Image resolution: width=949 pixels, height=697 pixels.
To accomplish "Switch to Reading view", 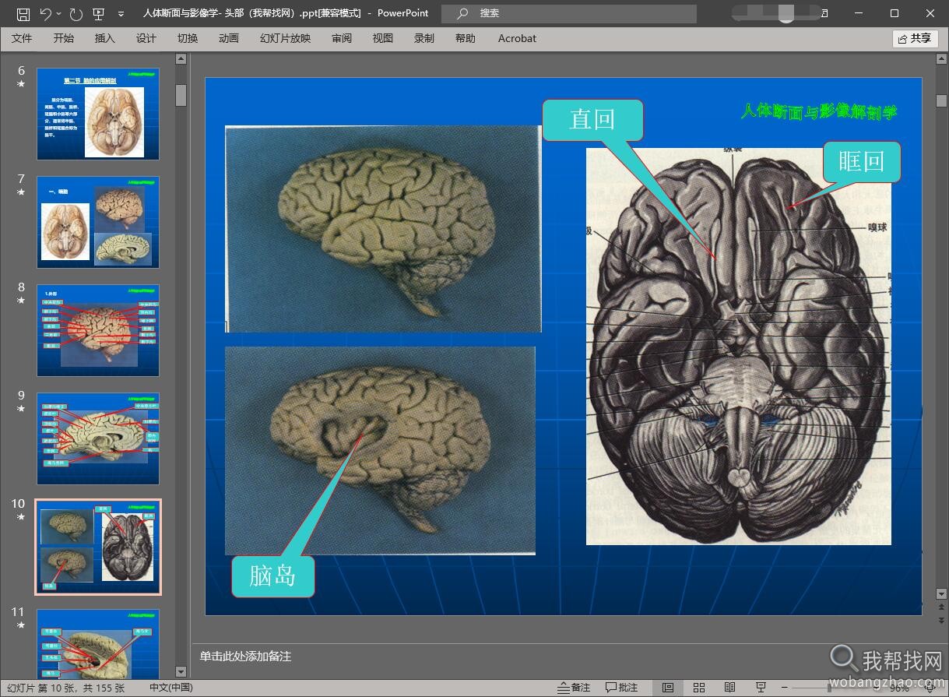I will (729, 688).
